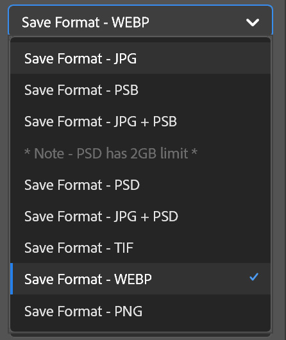Viewport: 286px width, 340px height.
Task: Select the checked WEBP format entry
Action: [x=140, y=279]
